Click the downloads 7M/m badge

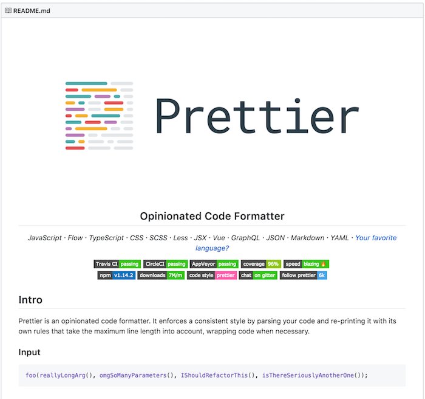161,275
